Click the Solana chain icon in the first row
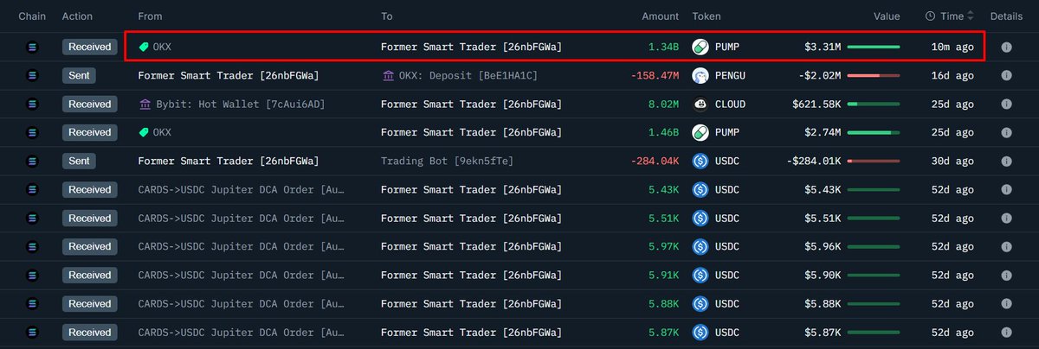Image resolution: width=1039 pixels, height=349 pixels. pos(33,47)
